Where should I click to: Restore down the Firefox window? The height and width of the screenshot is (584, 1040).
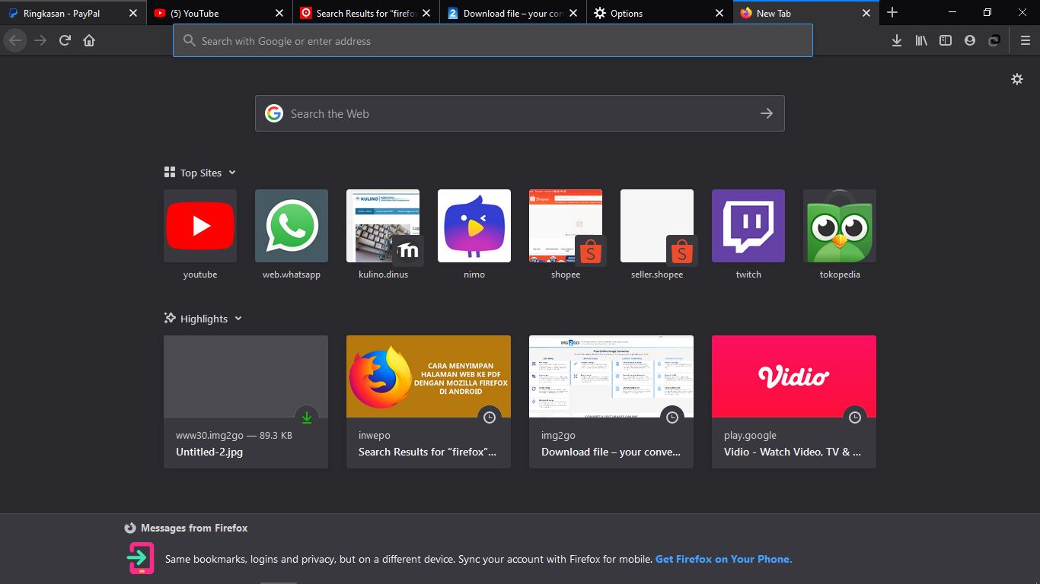987,13
